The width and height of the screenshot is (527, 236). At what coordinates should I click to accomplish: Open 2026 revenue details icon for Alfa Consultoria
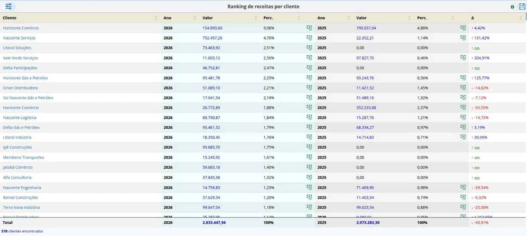click(309, 177)
